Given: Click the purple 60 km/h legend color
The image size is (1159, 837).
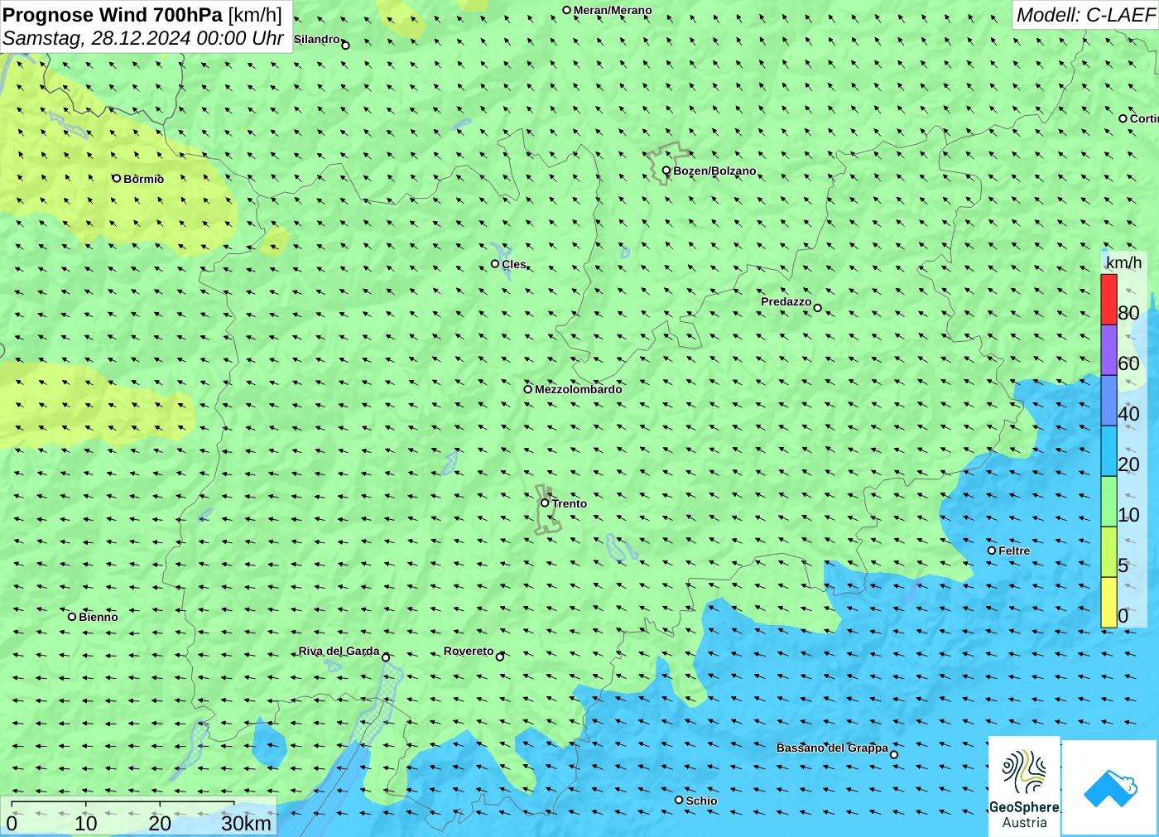Looking at the screenshot, I should [1109, 350].
